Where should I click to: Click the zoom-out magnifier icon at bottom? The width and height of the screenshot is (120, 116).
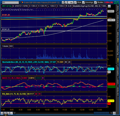pyautogui.click(x=8, y=113)
